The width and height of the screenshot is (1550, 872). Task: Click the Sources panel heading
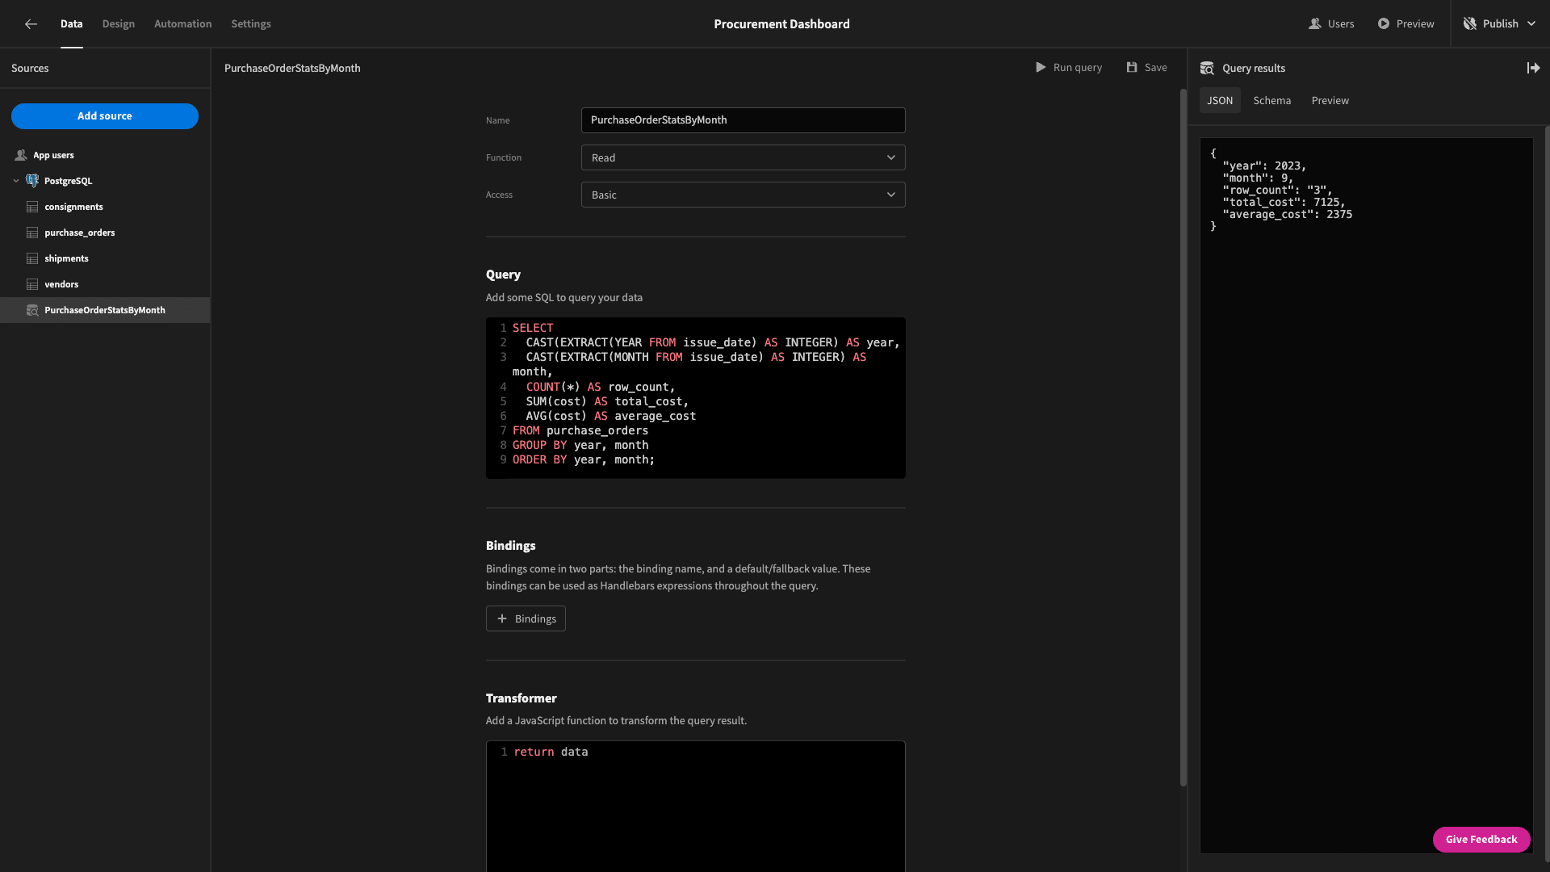point(30,69)
